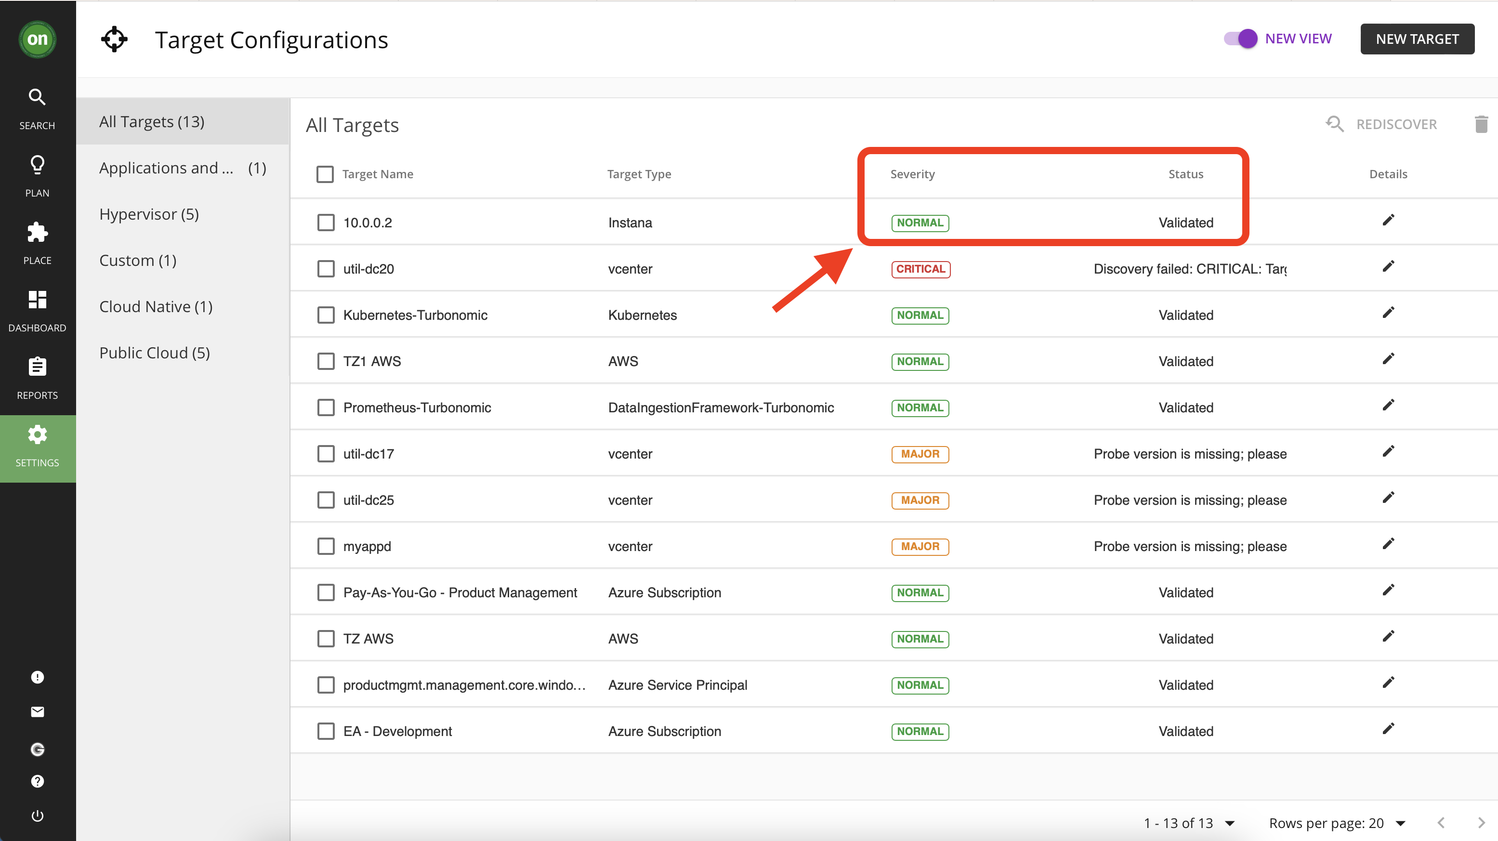This screenshot has height=841, width=1498.
Task: Open the Rows per page dropdown
Action: tap(1400, 823)
